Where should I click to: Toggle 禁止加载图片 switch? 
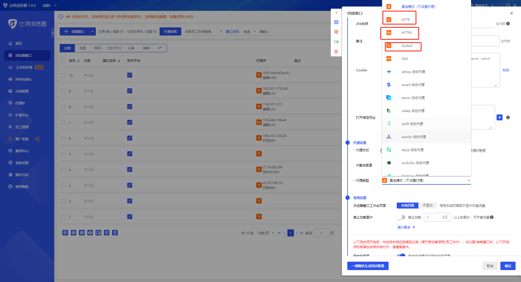point(401,217)
